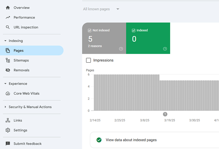Uncheck the Indexed checkbox
The width and height of the screenshot is (219, 149).
[x=133, y=30]
